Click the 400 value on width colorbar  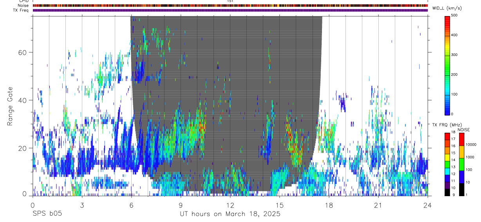pos(454,35)
